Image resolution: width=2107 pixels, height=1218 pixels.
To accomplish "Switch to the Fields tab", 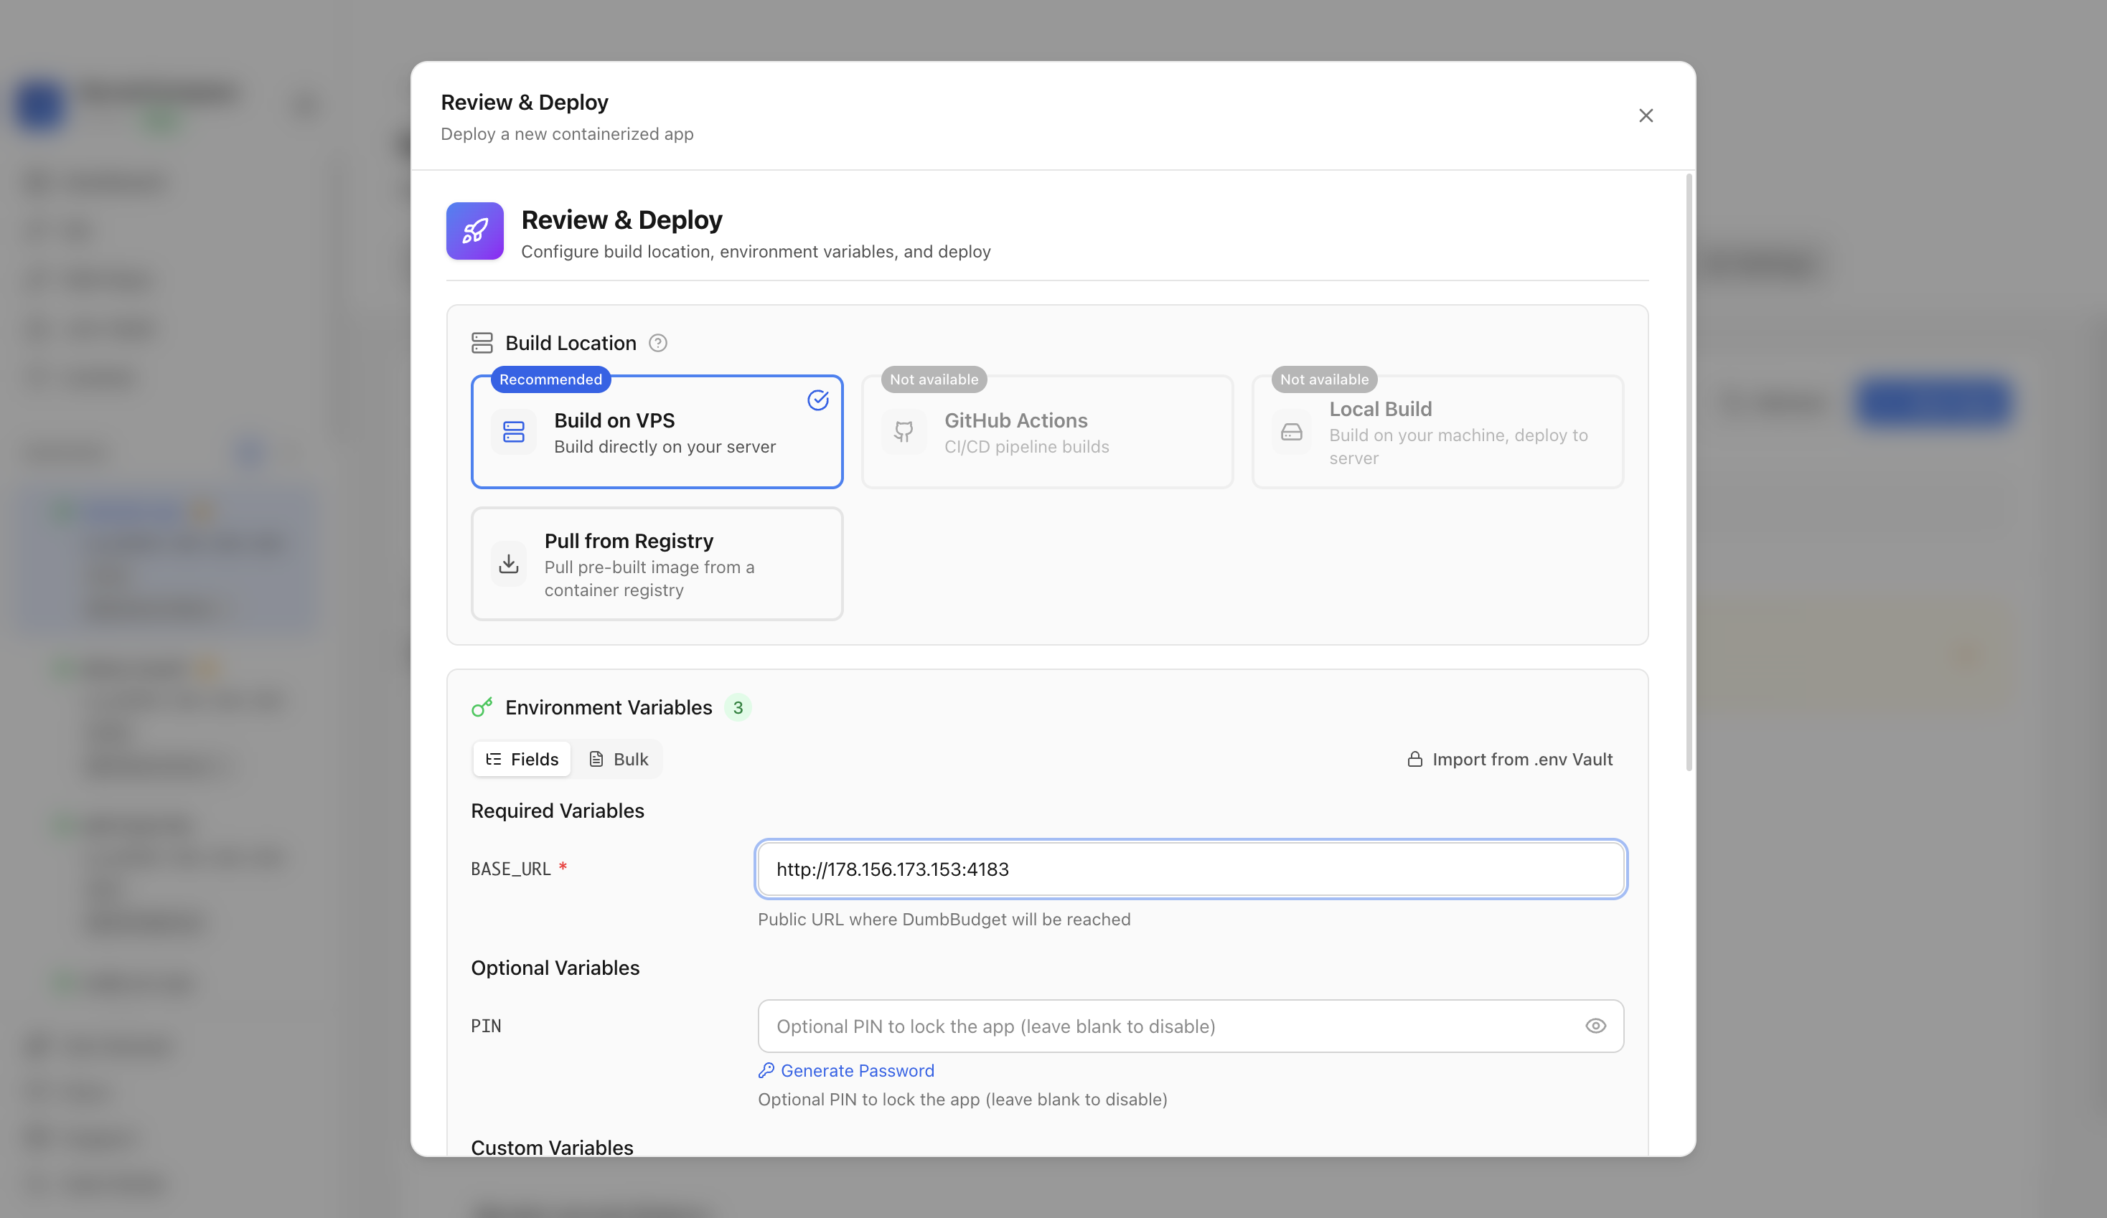I will [522, 759].
